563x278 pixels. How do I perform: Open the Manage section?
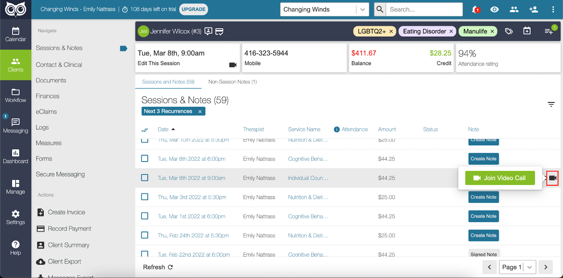pyautogui.click(x=15, y=187)
